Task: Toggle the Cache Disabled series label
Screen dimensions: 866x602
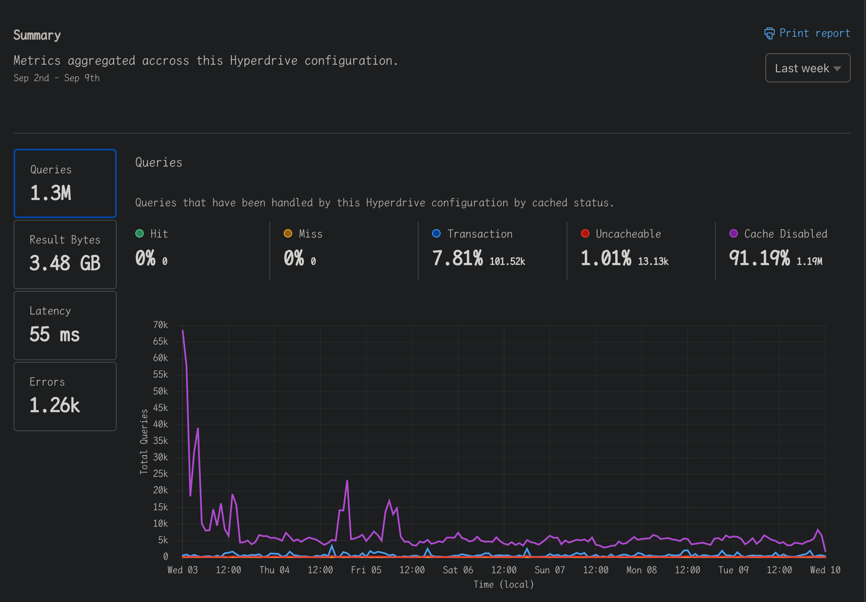Action: point(786,234)
